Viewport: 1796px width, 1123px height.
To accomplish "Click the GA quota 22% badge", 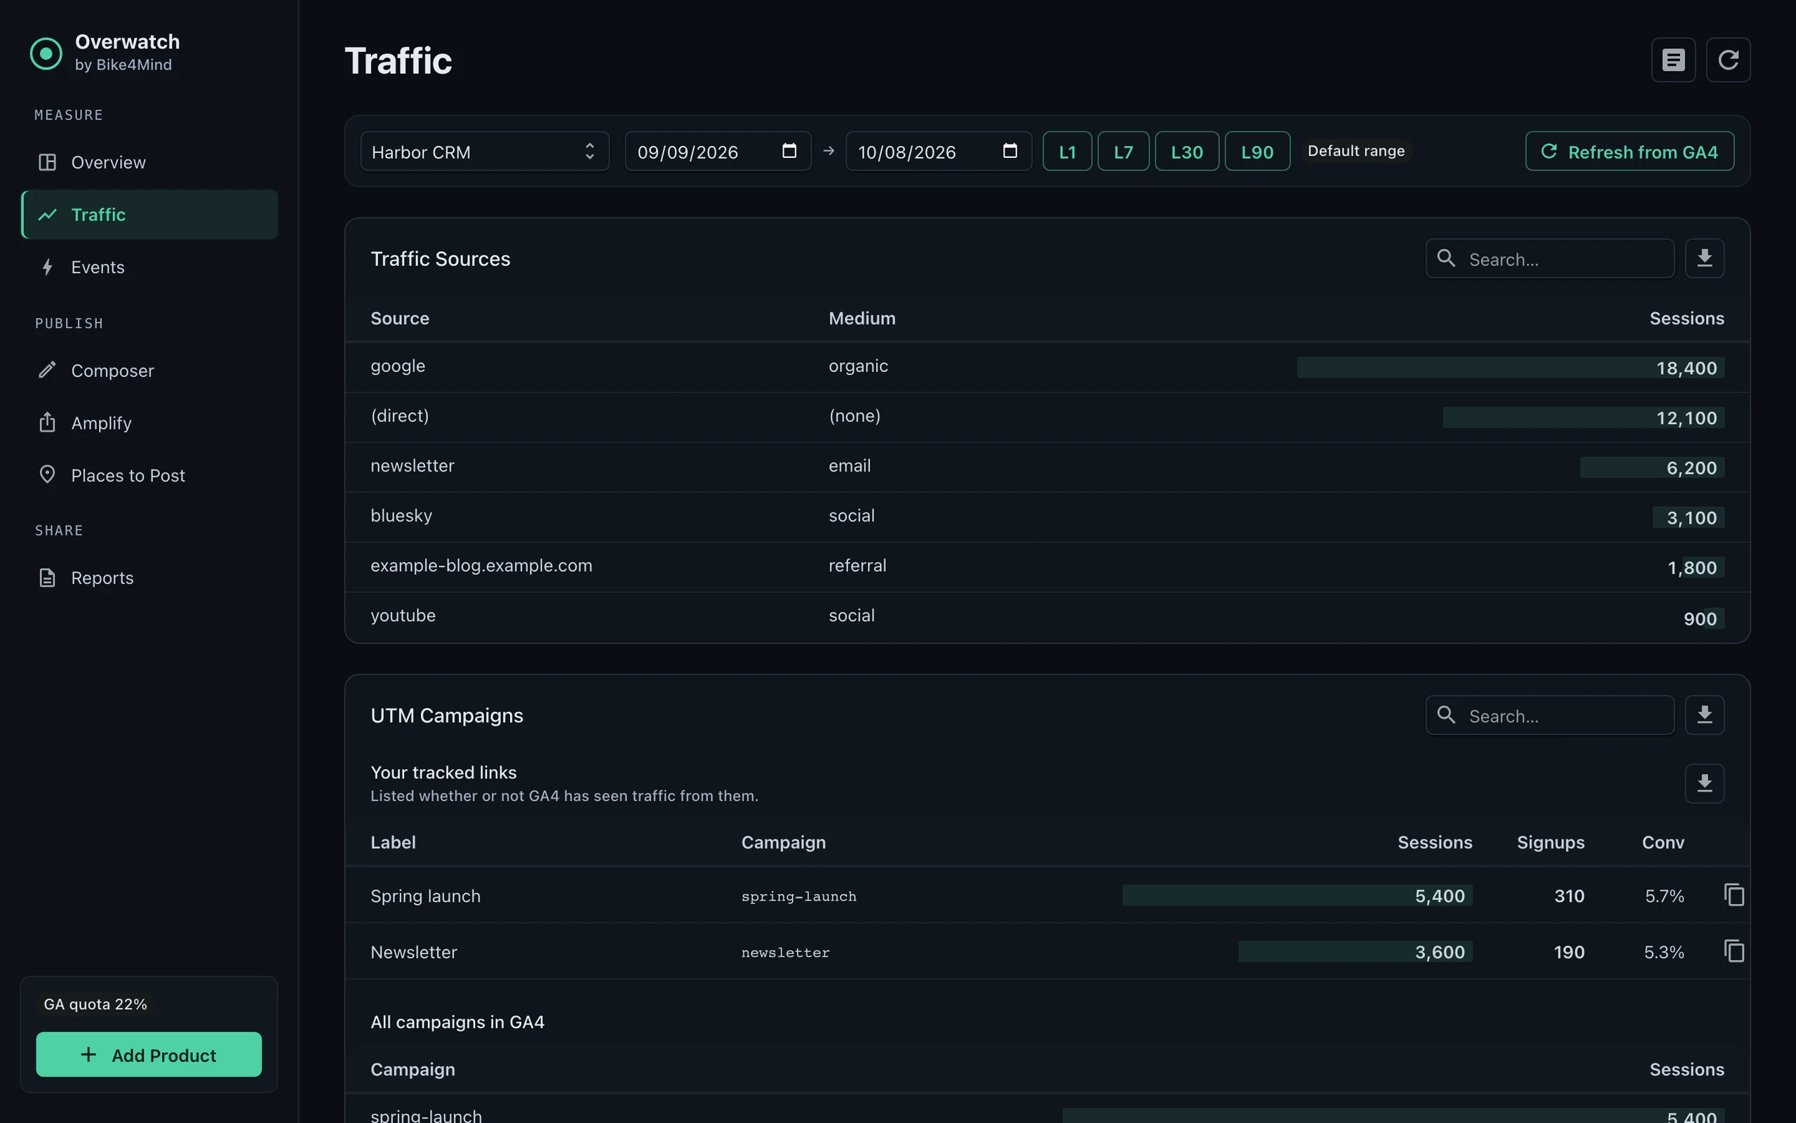I will pos(95,1004).
